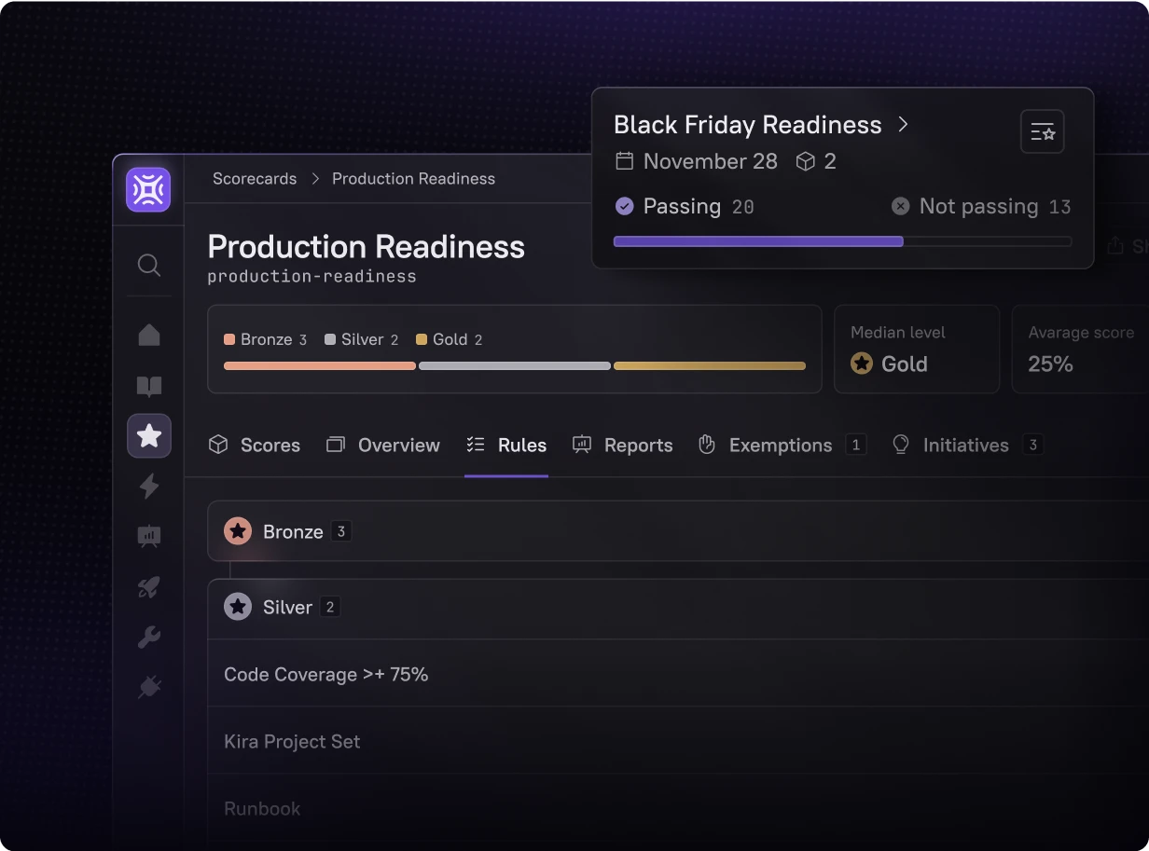Image resolution: width=1149 pixels, height=851 pixels.
Task: Click the production-readiness identifier text
Action: coord(311,277)
